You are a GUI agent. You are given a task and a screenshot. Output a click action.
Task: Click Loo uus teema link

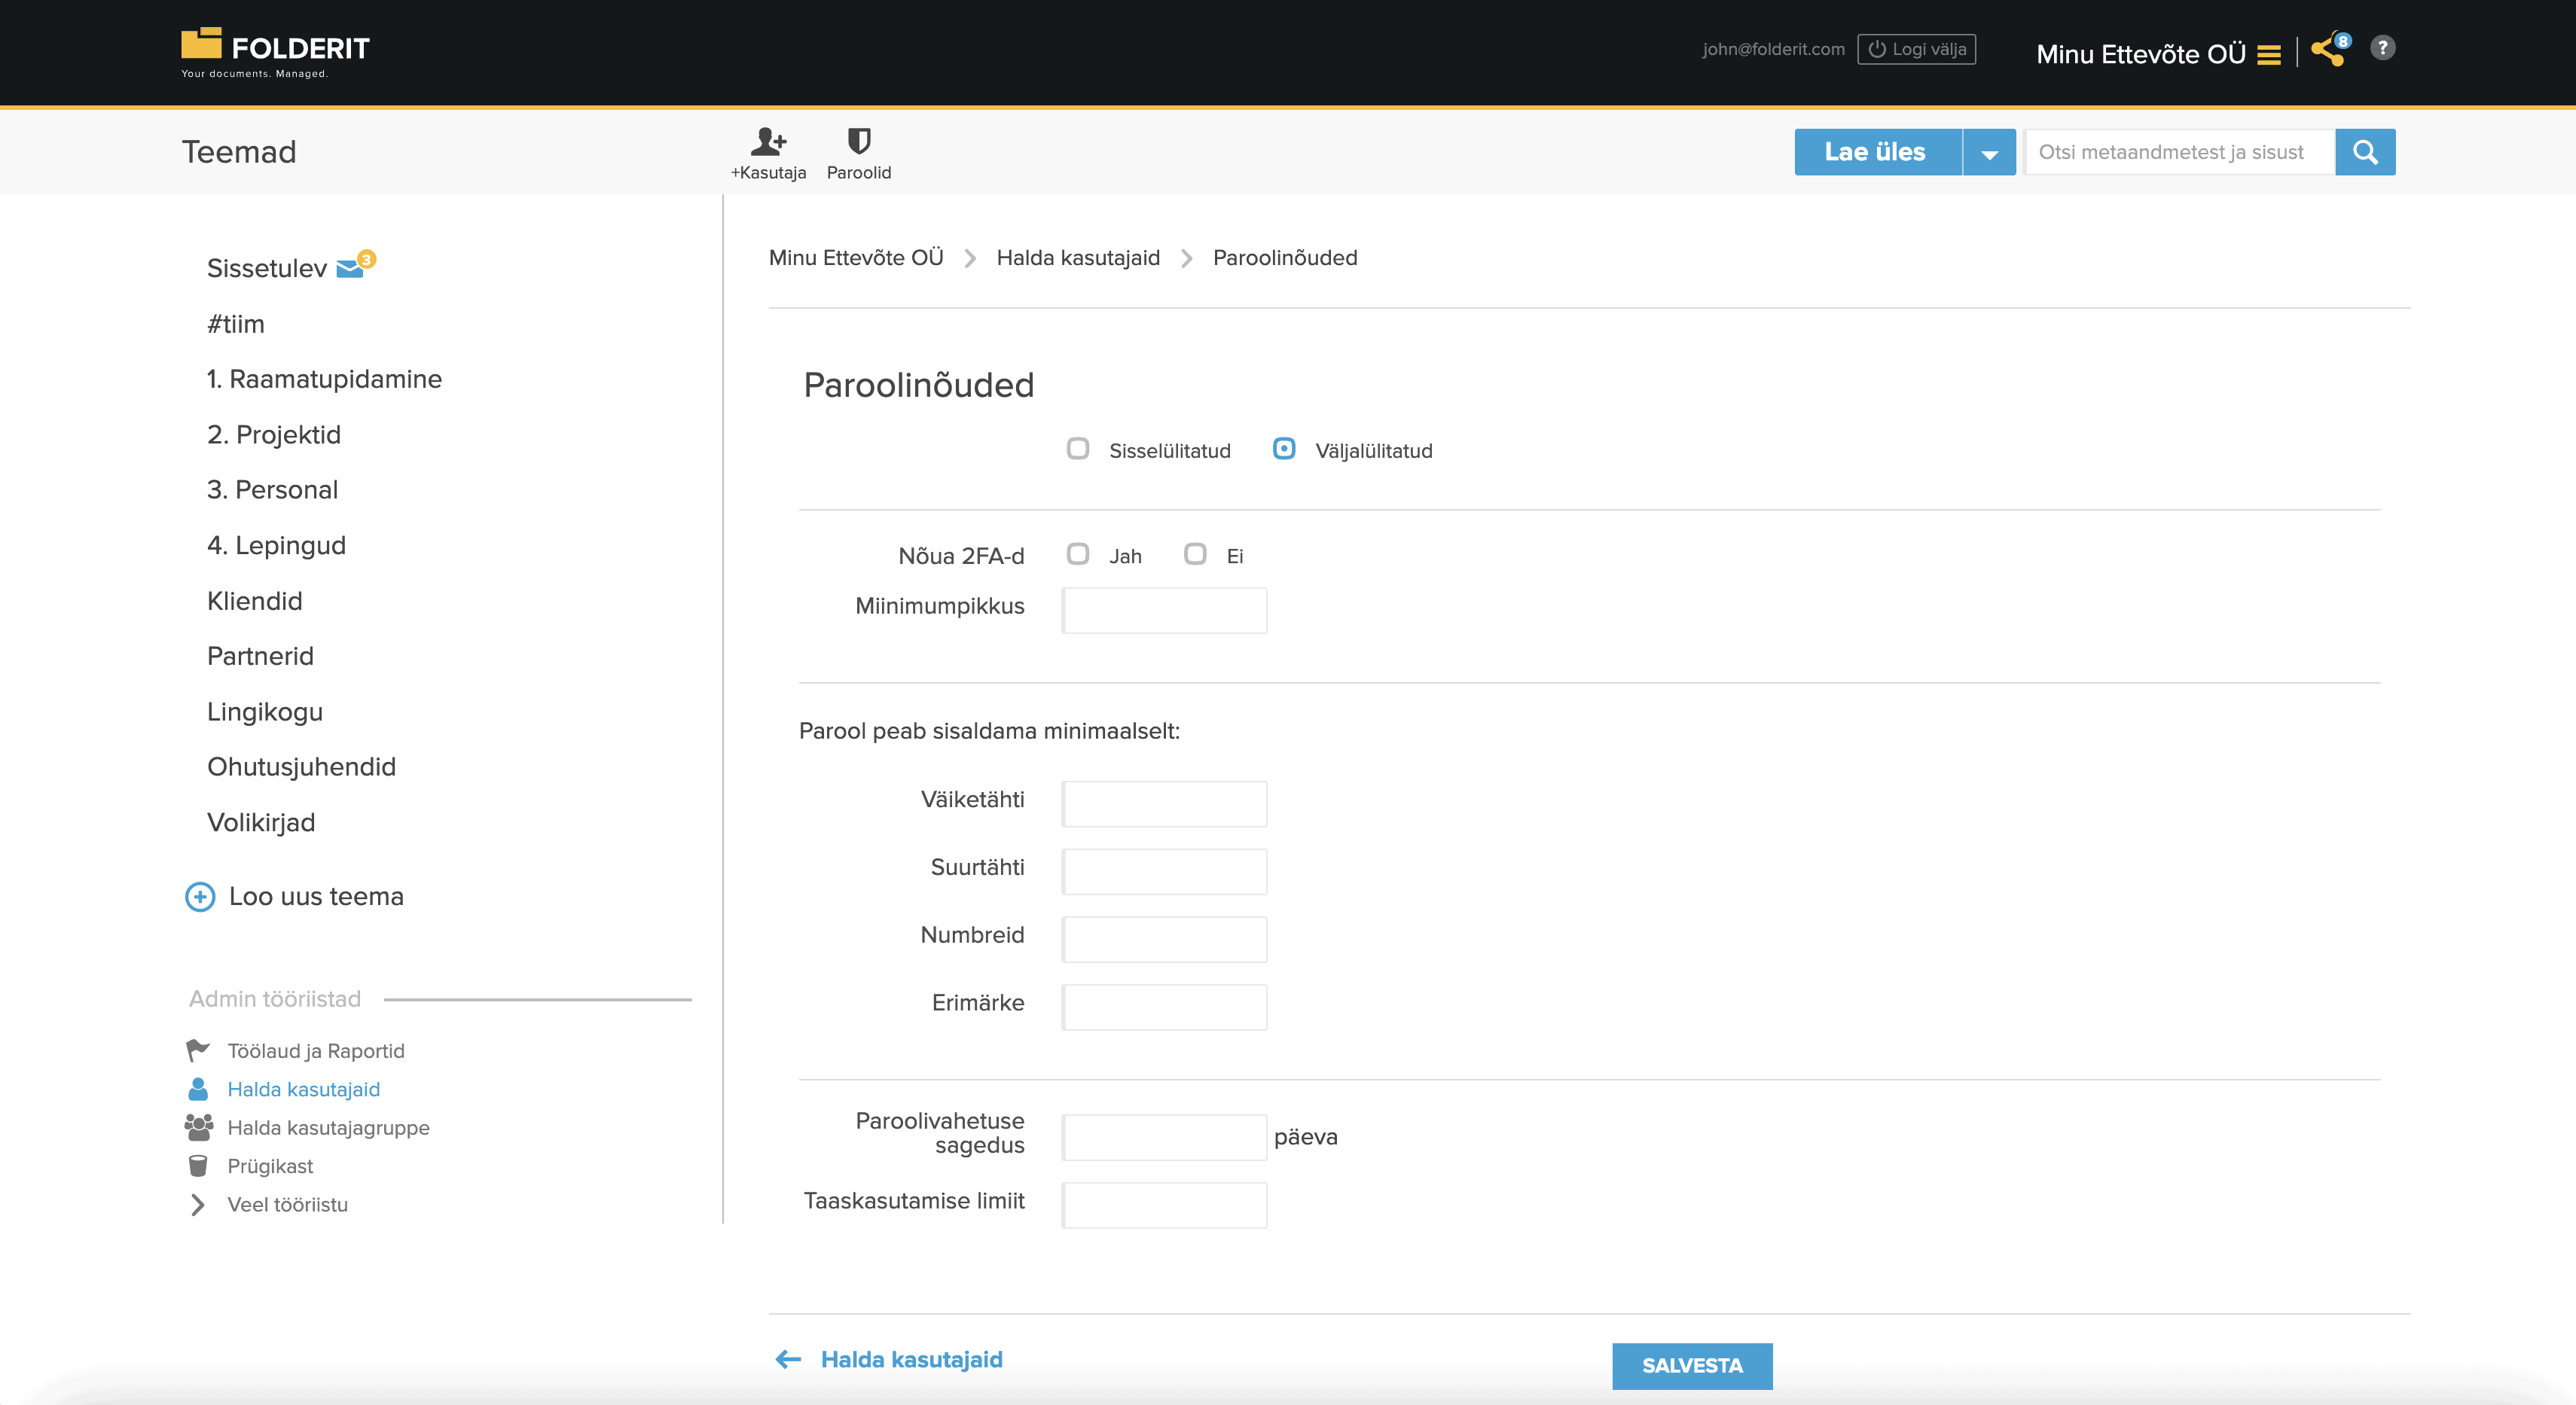tap(316, 896)
